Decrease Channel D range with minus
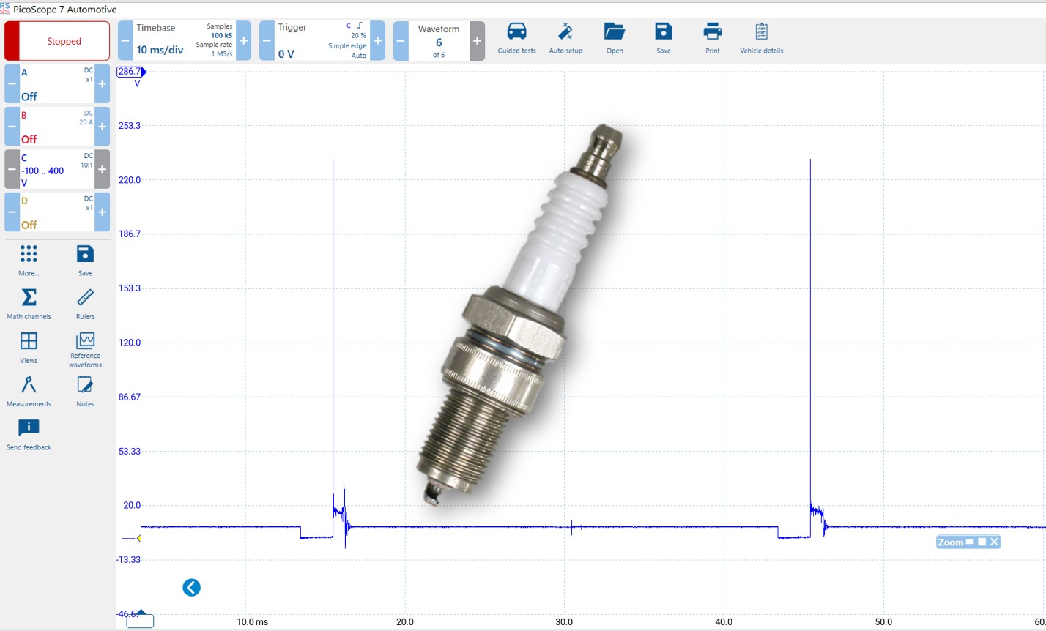This screenshot has height=631, width=1046. (x=12, y=212)
